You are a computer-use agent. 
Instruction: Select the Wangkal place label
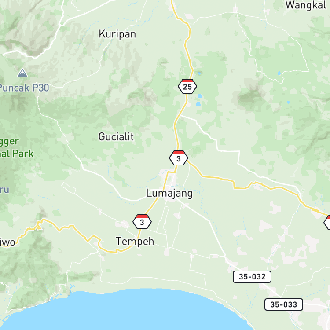(x=306, y=5)
